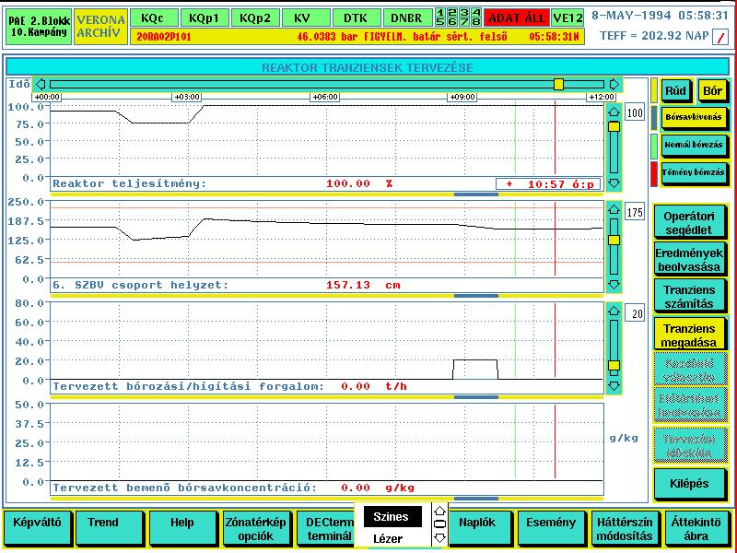Open the Help menu

[182, 528]
